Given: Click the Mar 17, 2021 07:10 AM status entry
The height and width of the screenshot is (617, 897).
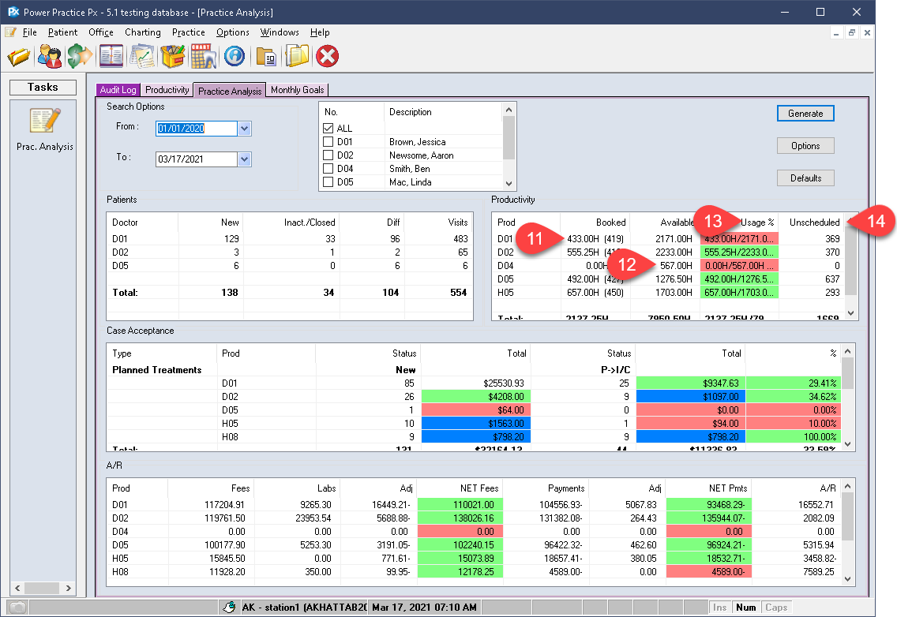Looking at the screenshot, I should pyautogui.click(x=424, y=608).
